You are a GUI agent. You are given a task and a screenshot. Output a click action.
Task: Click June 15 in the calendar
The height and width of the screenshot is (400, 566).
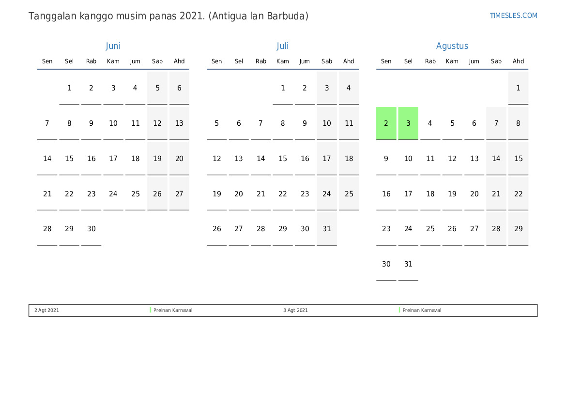tap(69, 159)
